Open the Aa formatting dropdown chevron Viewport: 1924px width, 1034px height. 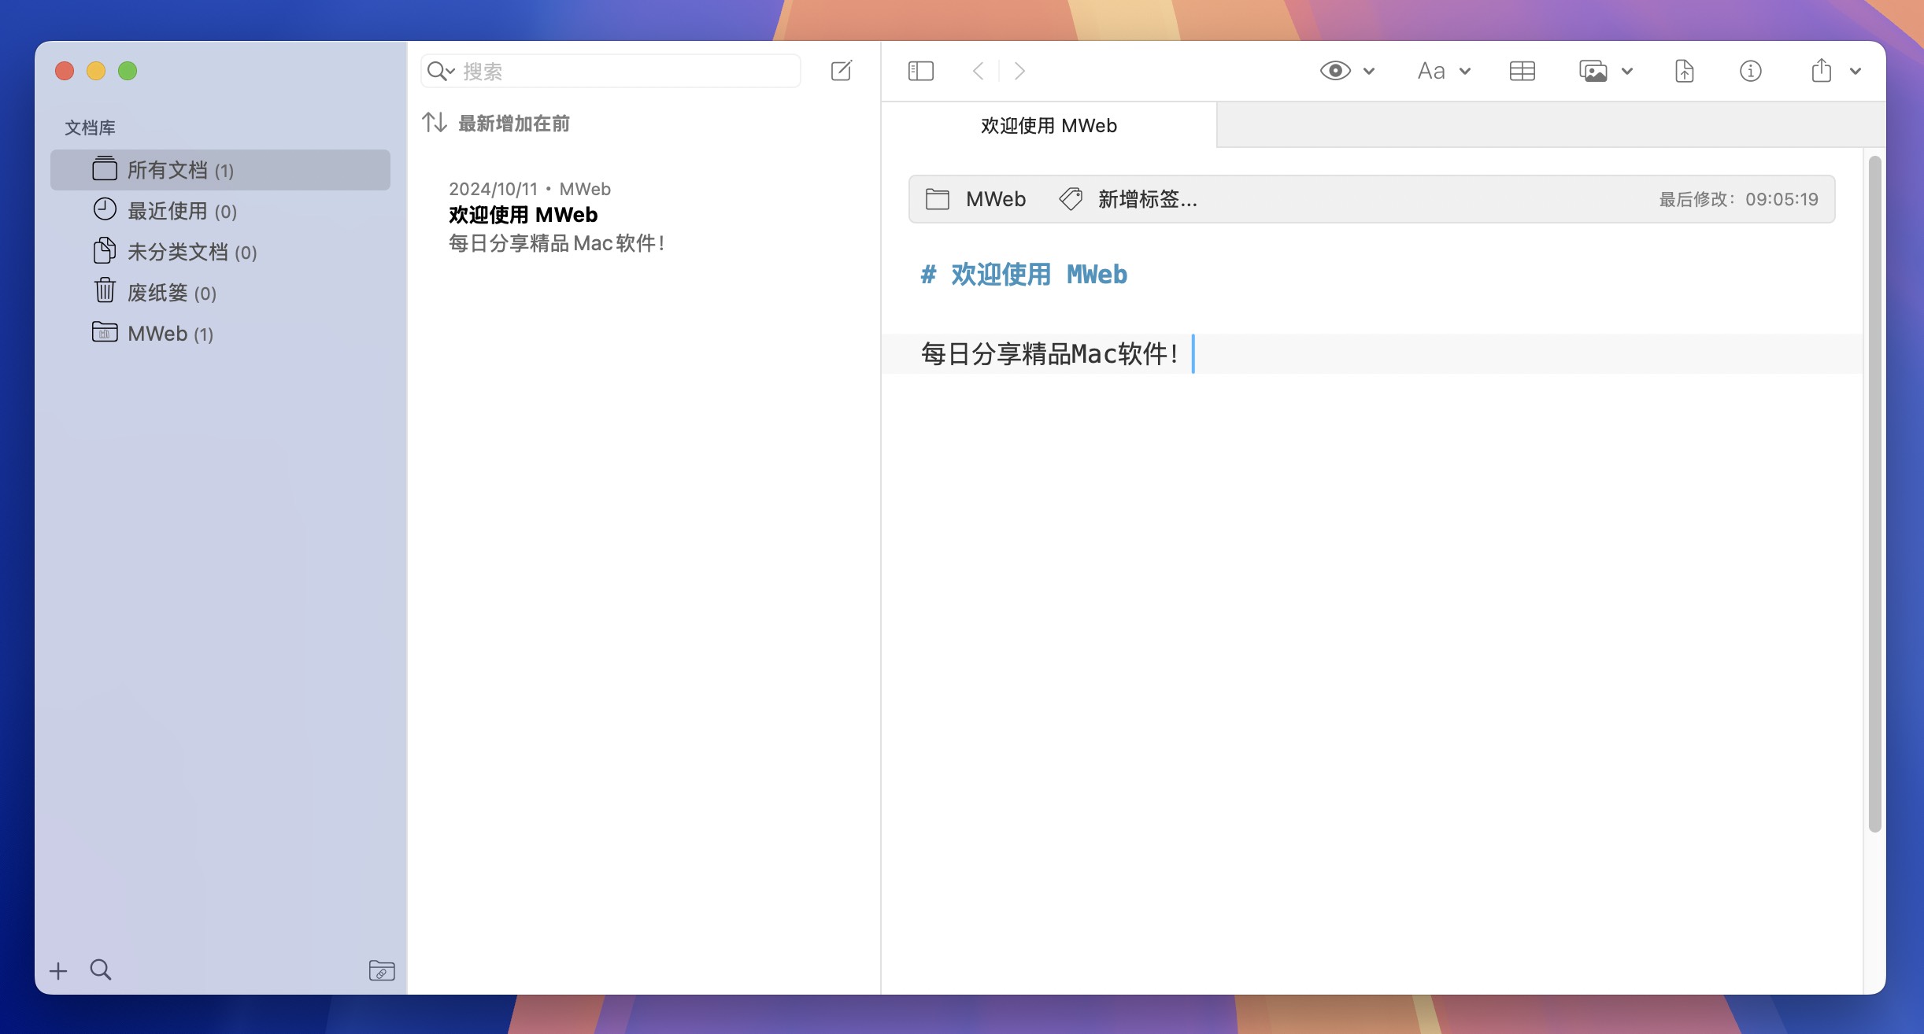point(1465,72)
